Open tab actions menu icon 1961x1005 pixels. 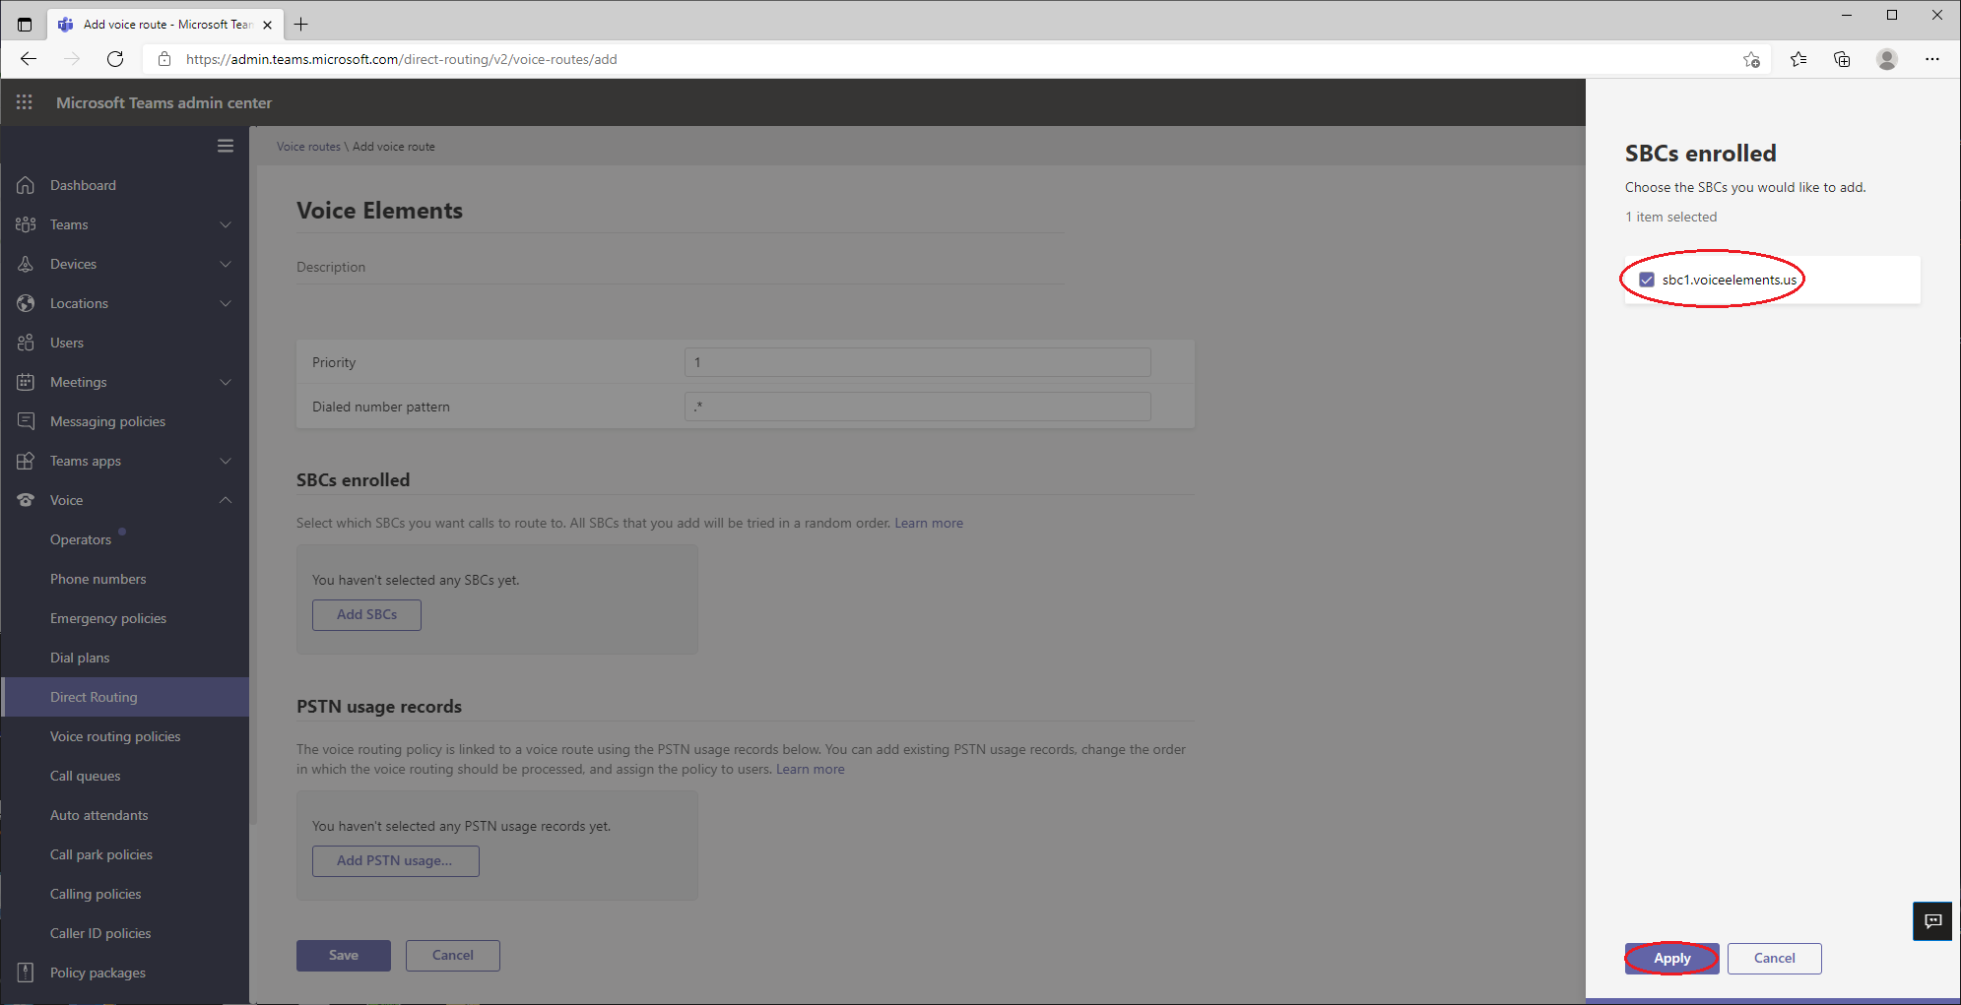25,24
